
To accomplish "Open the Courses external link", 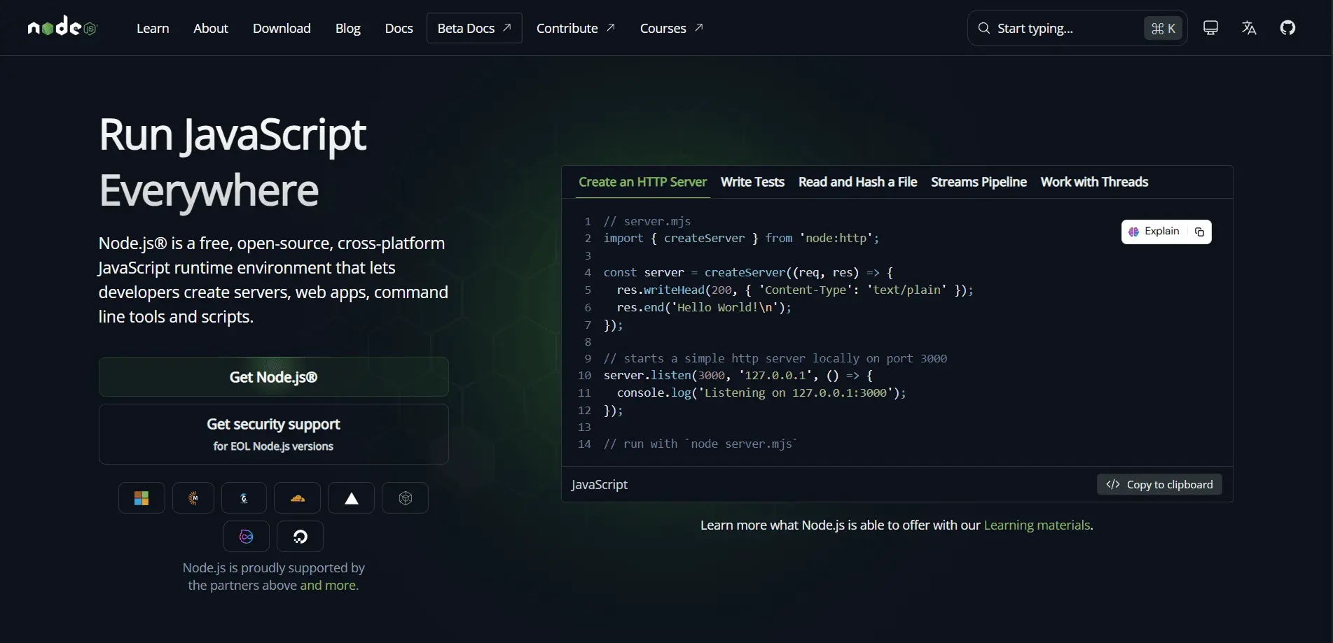I will tap(671, 28).
